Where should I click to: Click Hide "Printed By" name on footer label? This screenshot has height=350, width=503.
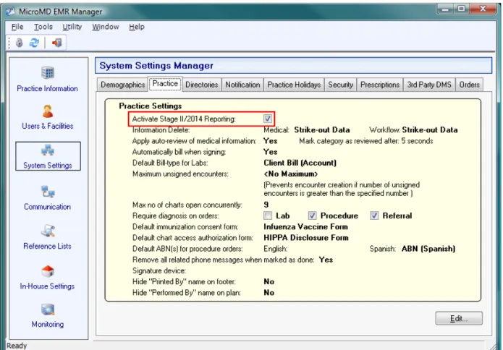pos(184,281)
